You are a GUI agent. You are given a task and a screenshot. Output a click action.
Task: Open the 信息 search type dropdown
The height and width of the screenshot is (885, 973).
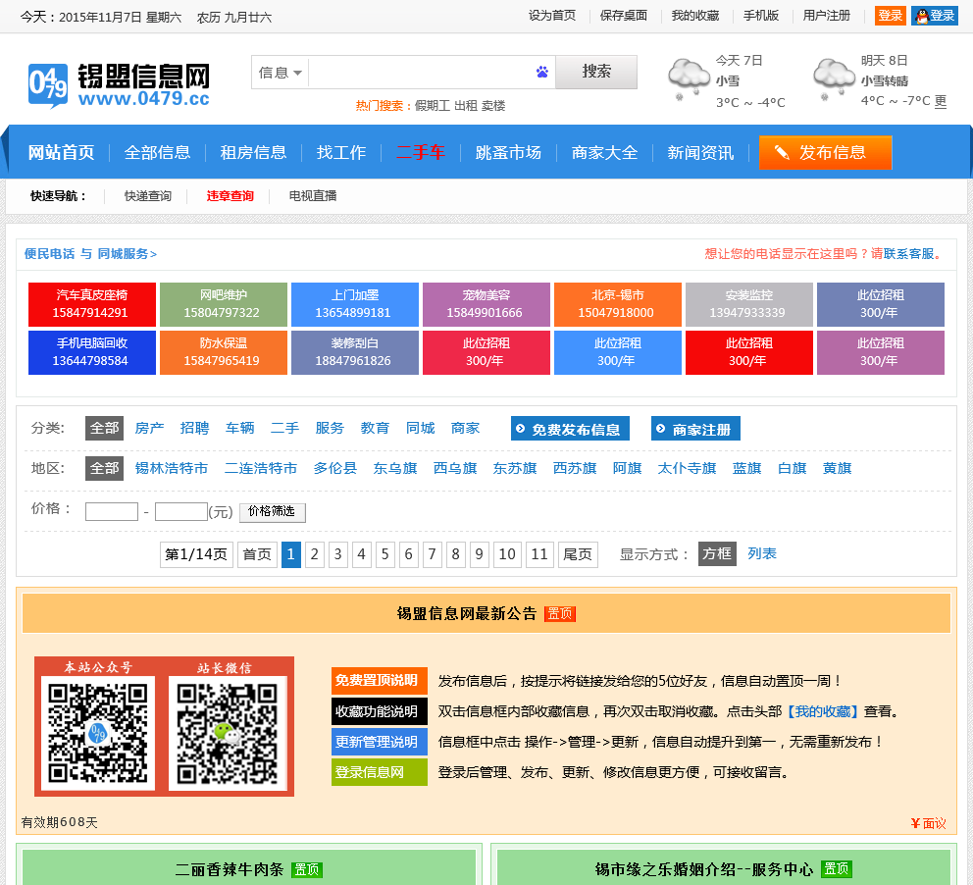click(281, 73)
